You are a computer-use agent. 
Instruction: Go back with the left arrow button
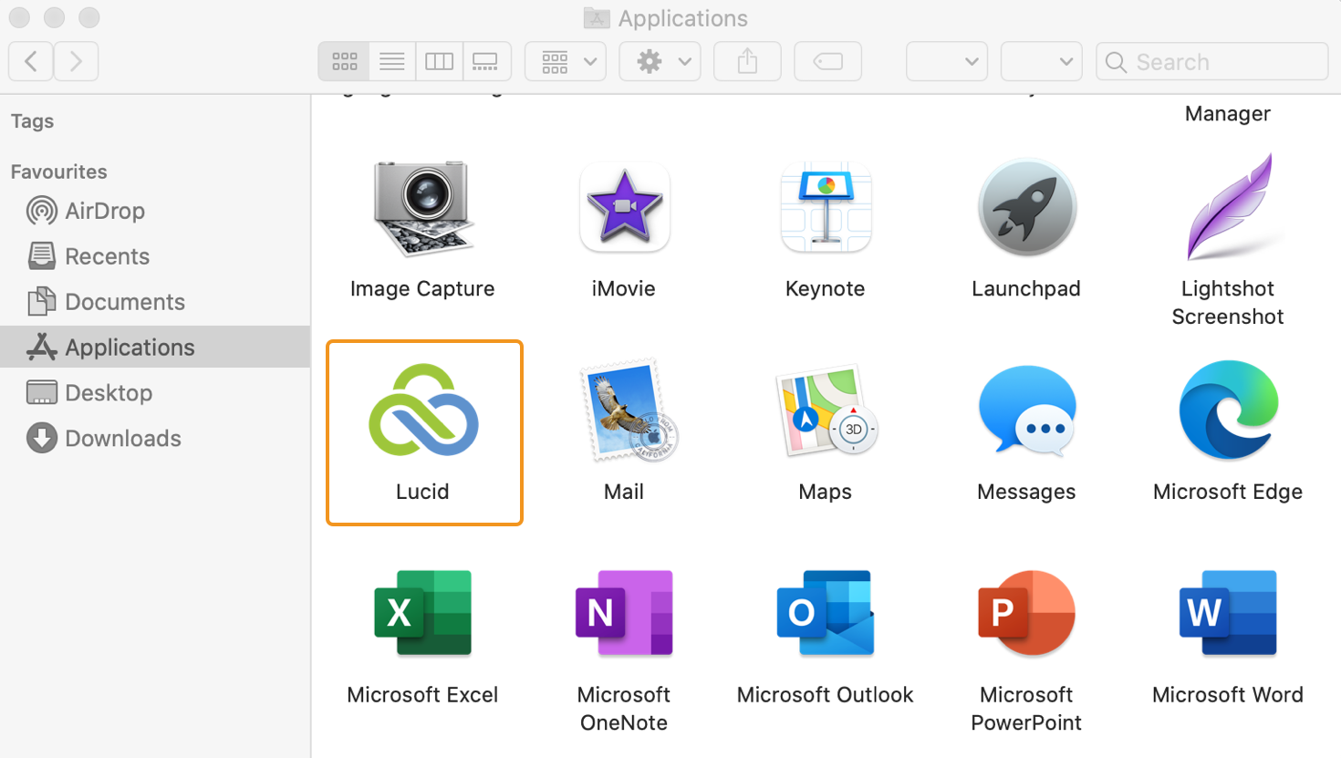pyautogui.click(x=30, y=61)
